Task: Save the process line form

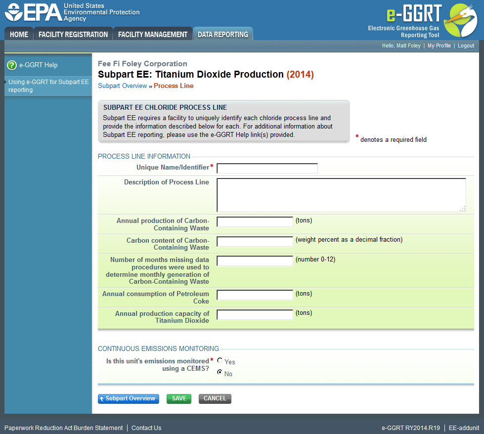Action: 179,398
